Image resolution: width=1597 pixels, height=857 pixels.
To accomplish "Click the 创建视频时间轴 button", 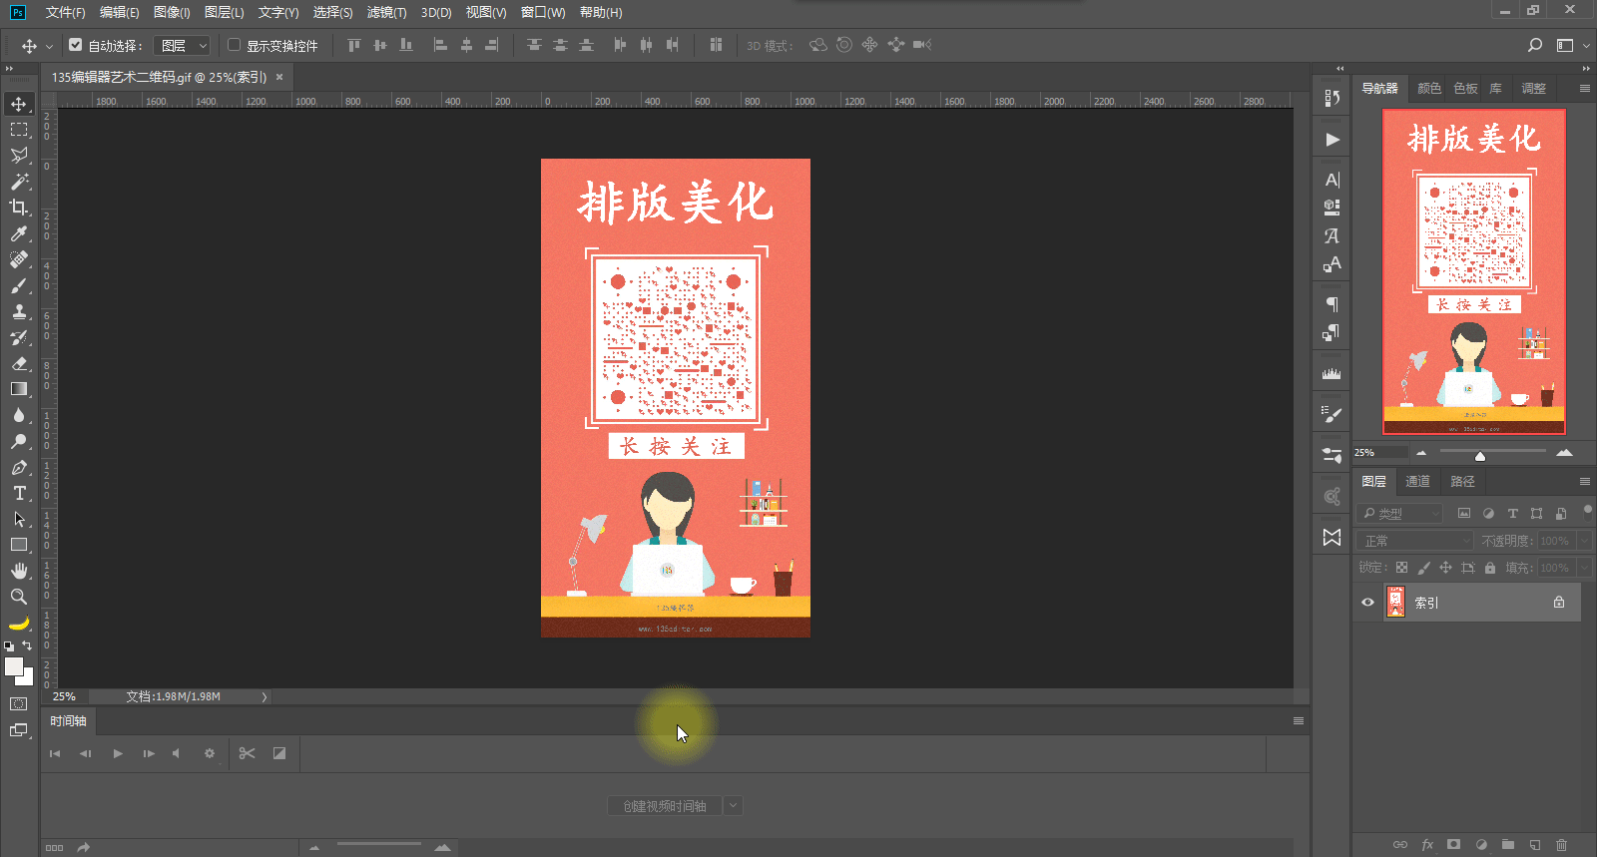I will (665, 805).
